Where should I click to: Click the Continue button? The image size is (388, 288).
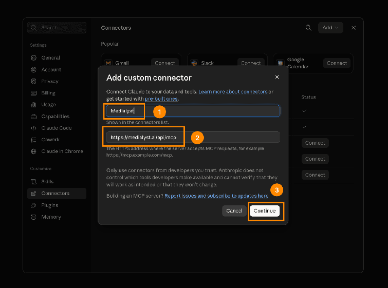pyautogui.click(x=265, y=211)
